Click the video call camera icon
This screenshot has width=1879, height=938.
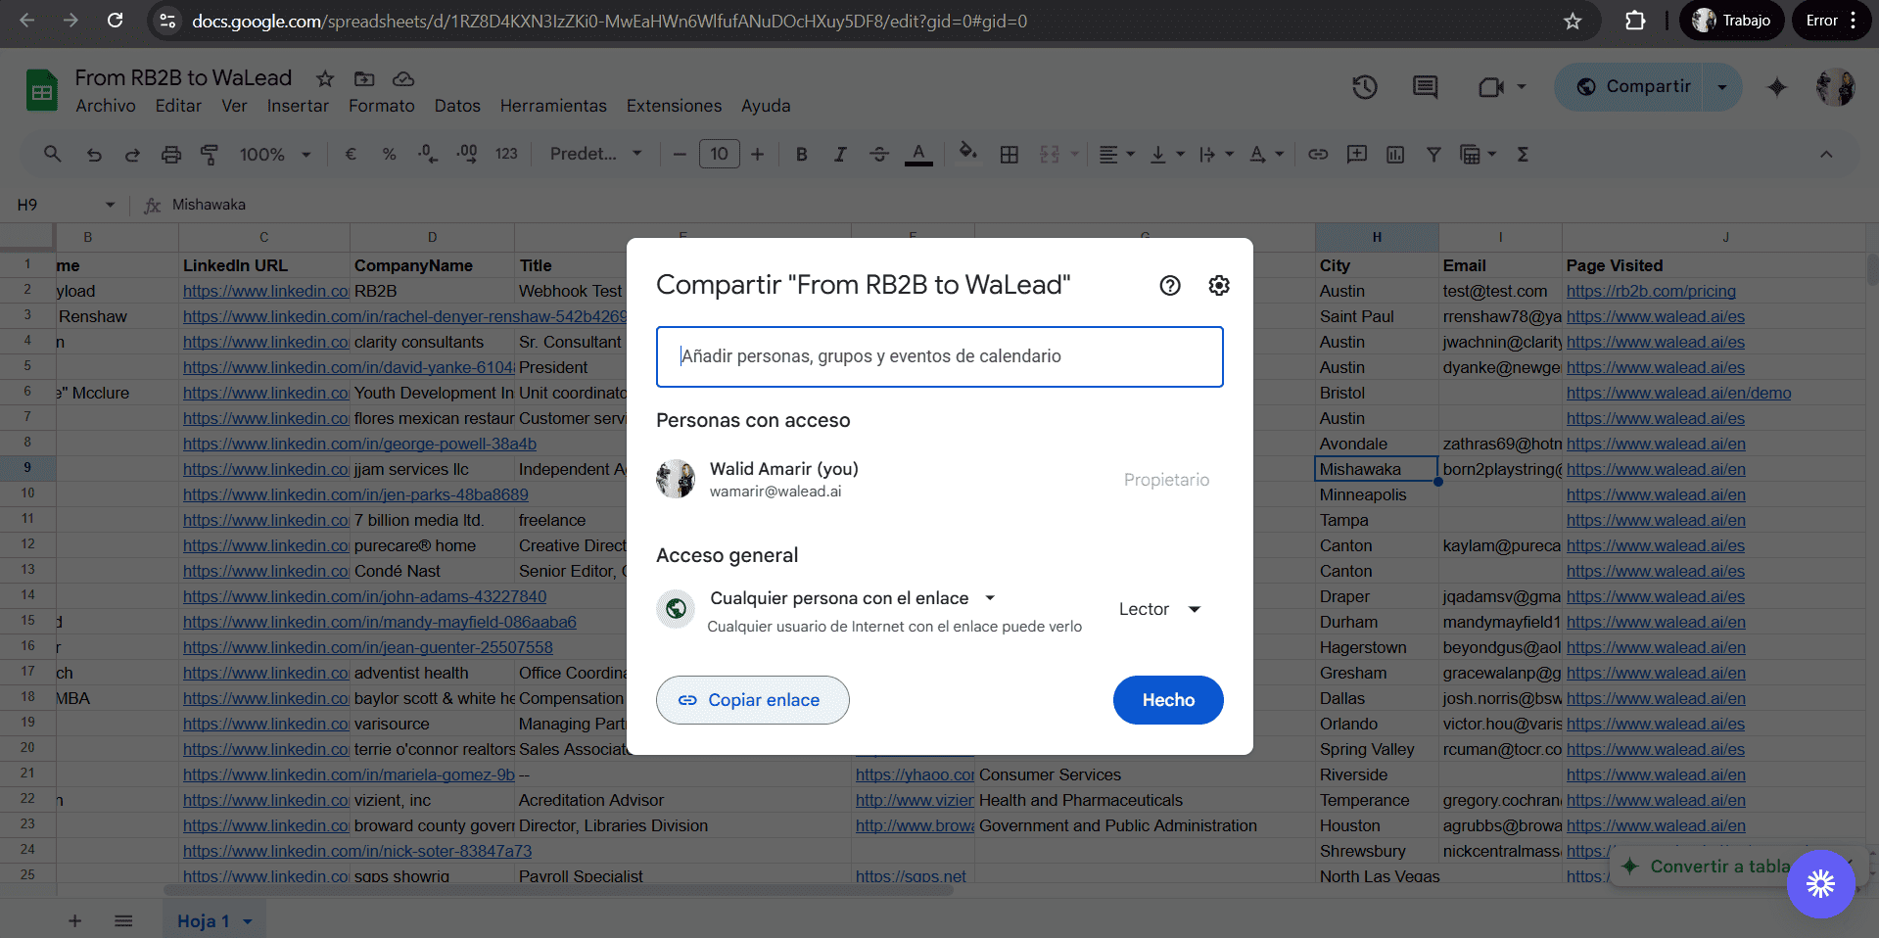coord(1491,87)
